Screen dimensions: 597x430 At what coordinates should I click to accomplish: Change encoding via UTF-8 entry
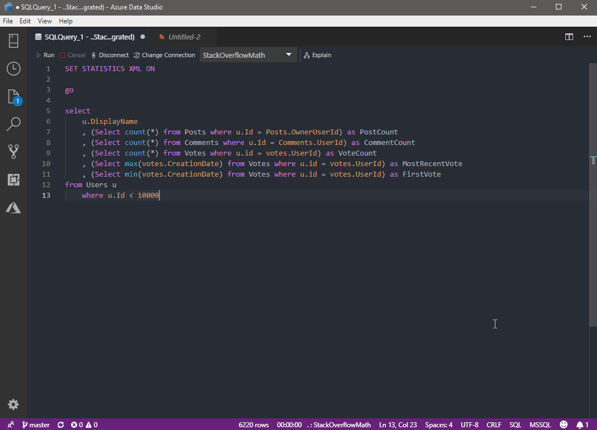point(469,424)
